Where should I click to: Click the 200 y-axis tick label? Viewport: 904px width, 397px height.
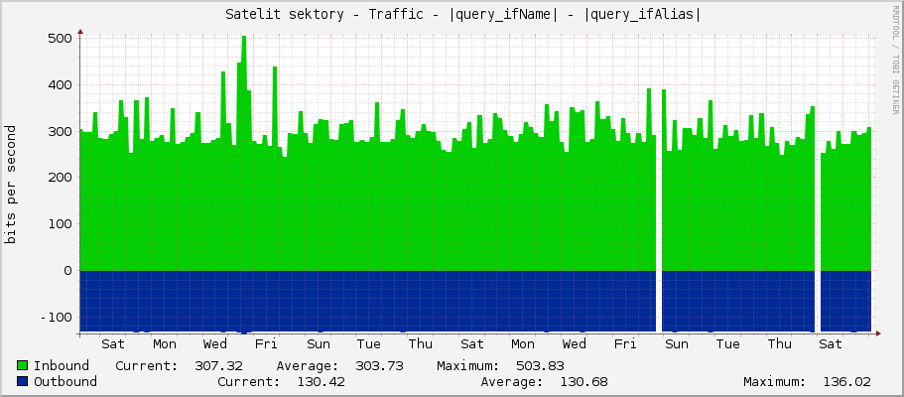(x=60, y=178)
